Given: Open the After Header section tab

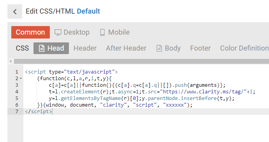Looking at the screenshot, I should pyautogui.click(x=126, y=48).
